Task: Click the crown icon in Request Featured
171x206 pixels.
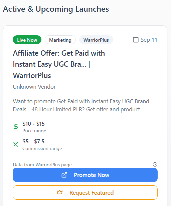Action: pos(60,193)
